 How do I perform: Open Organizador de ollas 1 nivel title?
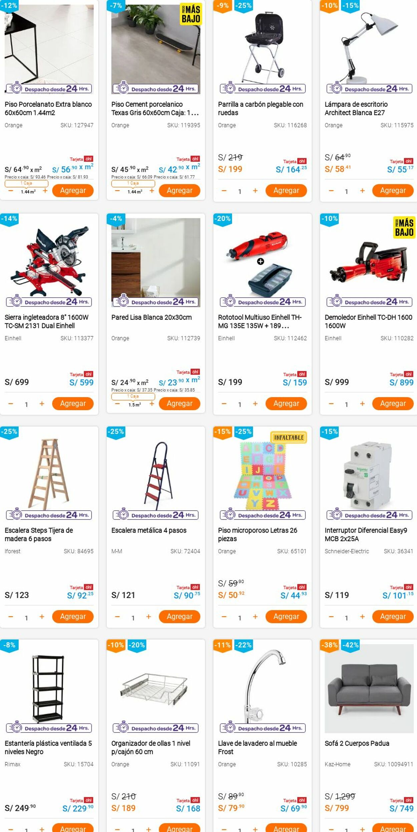pos(151,747)
